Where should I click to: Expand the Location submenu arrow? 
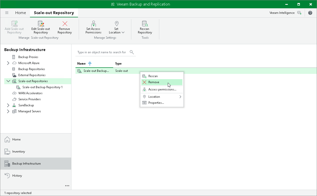tap(180, 97)
